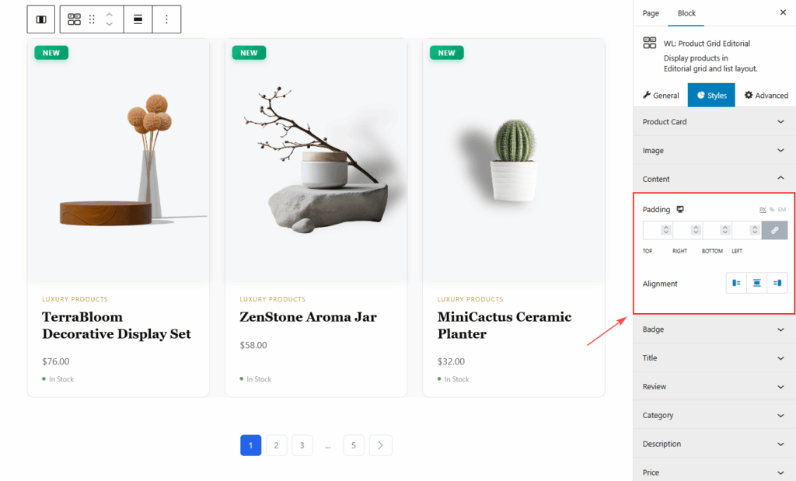Click the drag handle dots in block toolbar
This screenshot has height=481, width=796.
point(93,19)
